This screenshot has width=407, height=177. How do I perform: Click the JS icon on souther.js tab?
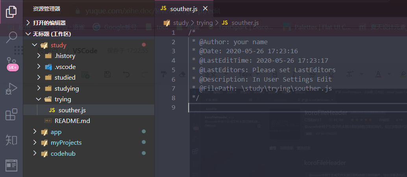[163, 9]
